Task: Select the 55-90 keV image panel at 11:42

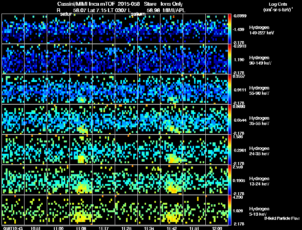Action: click(172, 89)
